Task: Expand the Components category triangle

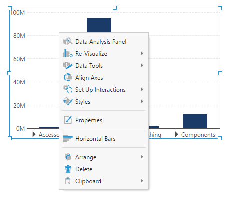Action: (177, 134)
